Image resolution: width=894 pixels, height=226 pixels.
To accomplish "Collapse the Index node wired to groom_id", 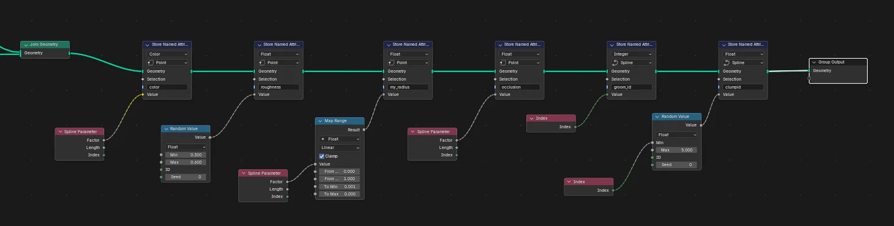I will [532, 118].
